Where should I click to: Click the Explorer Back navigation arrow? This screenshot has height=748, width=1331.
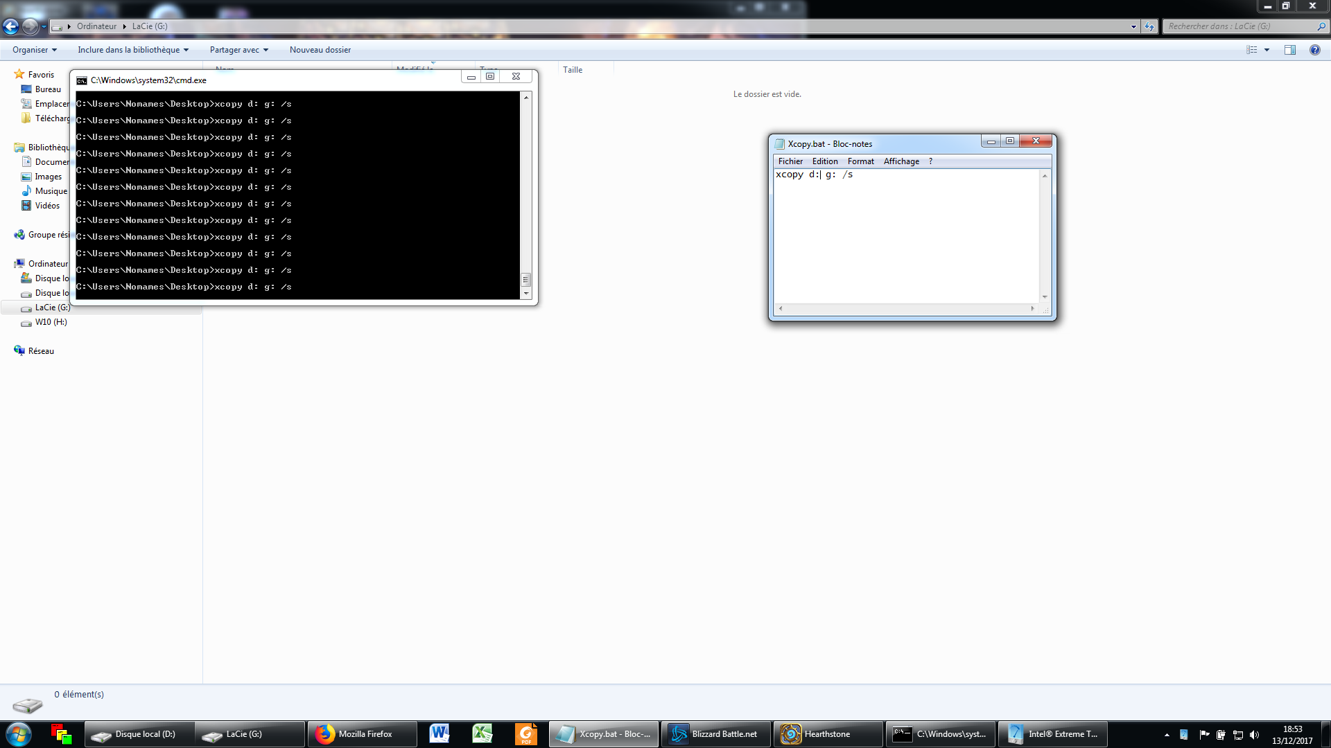coord(10,26)
